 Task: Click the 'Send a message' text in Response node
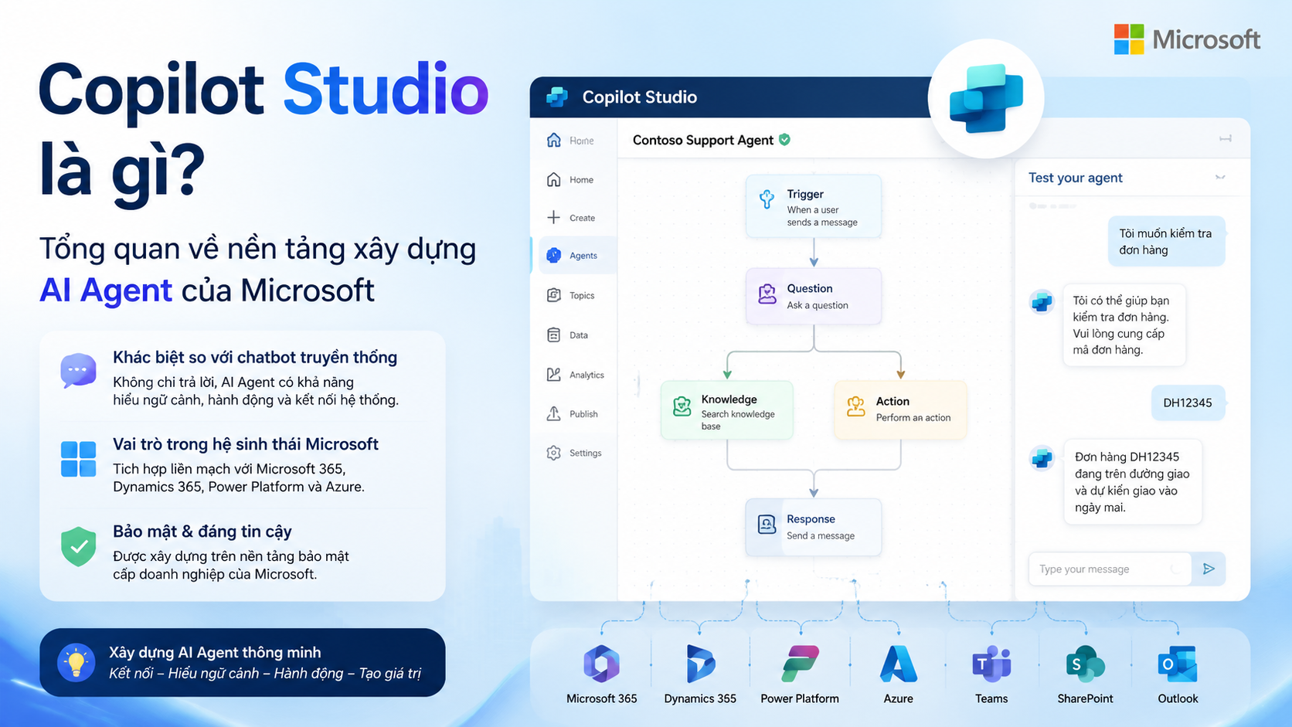coord(821,535)
